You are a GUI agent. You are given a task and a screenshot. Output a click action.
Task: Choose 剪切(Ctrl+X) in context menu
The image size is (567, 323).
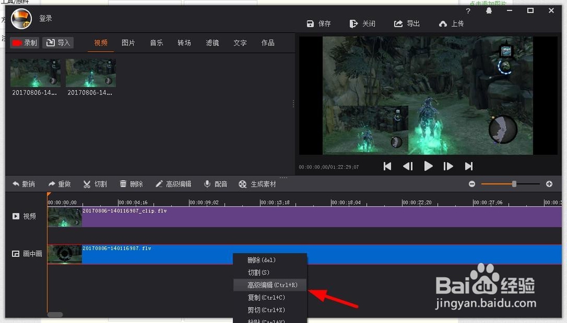[x=270, y=310]
